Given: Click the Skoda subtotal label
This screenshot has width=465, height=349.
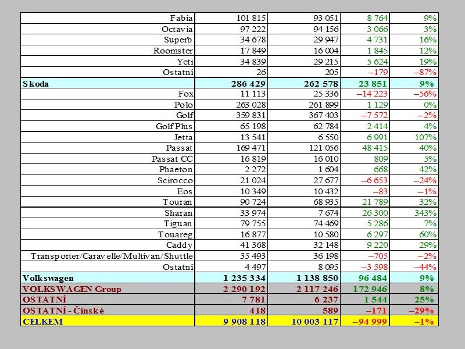Looking at the screenshot, I should (x=35, y=84).
